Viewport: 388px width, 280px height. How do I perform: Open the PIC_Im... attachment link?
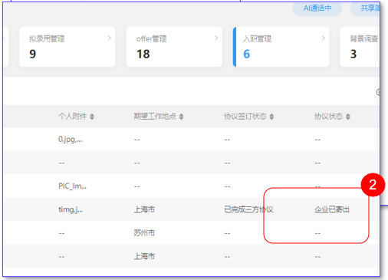73,186
